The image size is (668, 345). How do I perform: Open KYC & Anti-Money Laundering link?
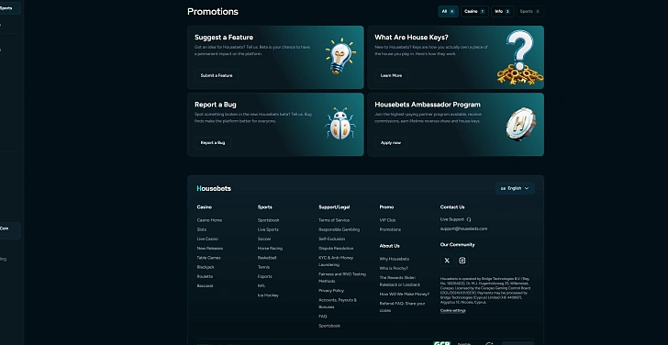(x=336, y=262)
